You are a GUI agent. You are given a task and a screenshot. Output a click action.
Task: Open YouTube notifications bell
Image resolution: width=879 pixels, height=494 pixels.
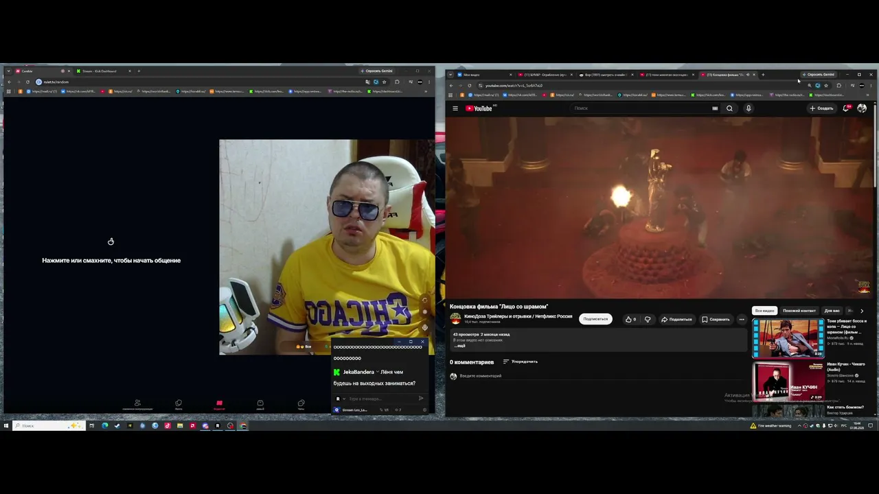847,108
